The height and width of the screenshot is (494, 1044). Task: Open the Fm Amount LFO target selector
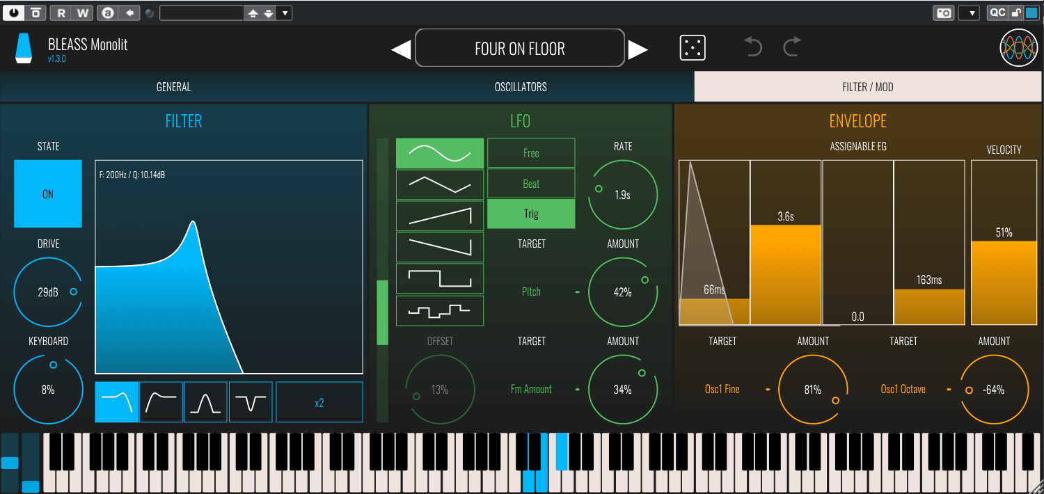click(531, 390)
